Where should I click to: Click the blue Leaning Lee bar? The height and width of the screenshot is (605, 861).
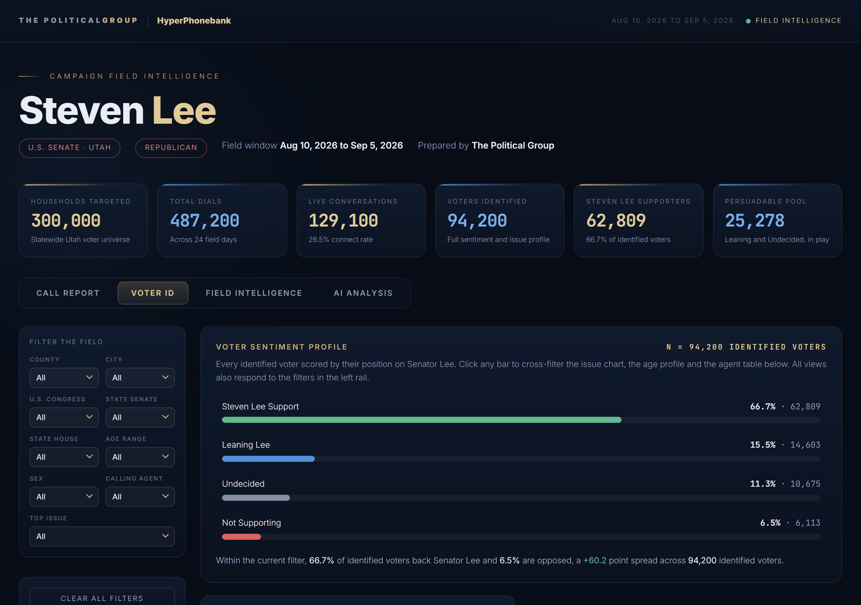click(x=268, y=459)
